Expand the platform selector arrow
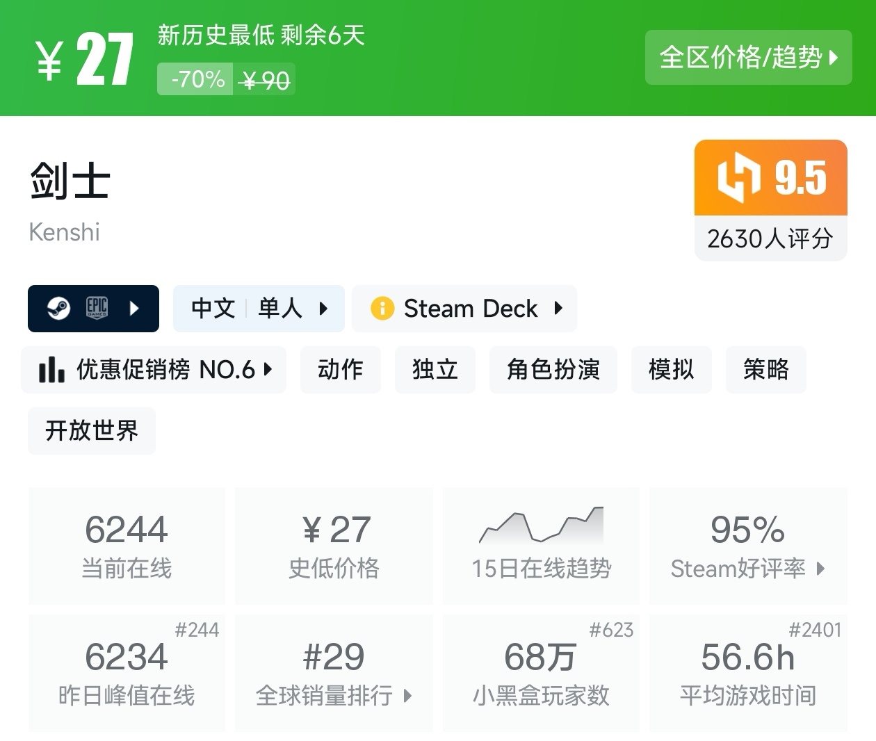The height and width of the screenshot is (741, 876). (134, 308)
